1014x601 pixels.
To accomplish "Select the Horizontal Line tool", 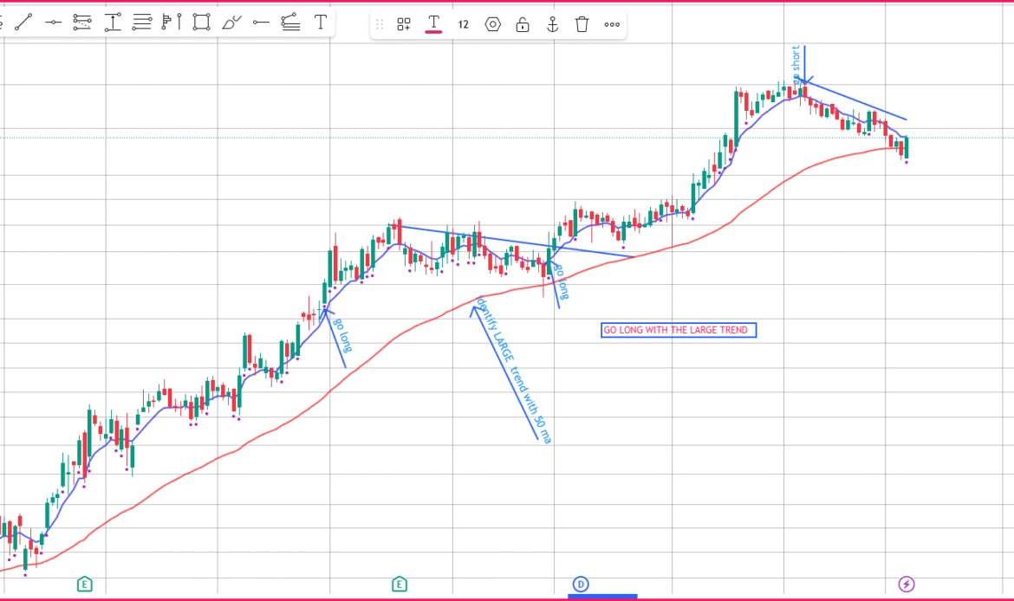I will tap(53, 23).
